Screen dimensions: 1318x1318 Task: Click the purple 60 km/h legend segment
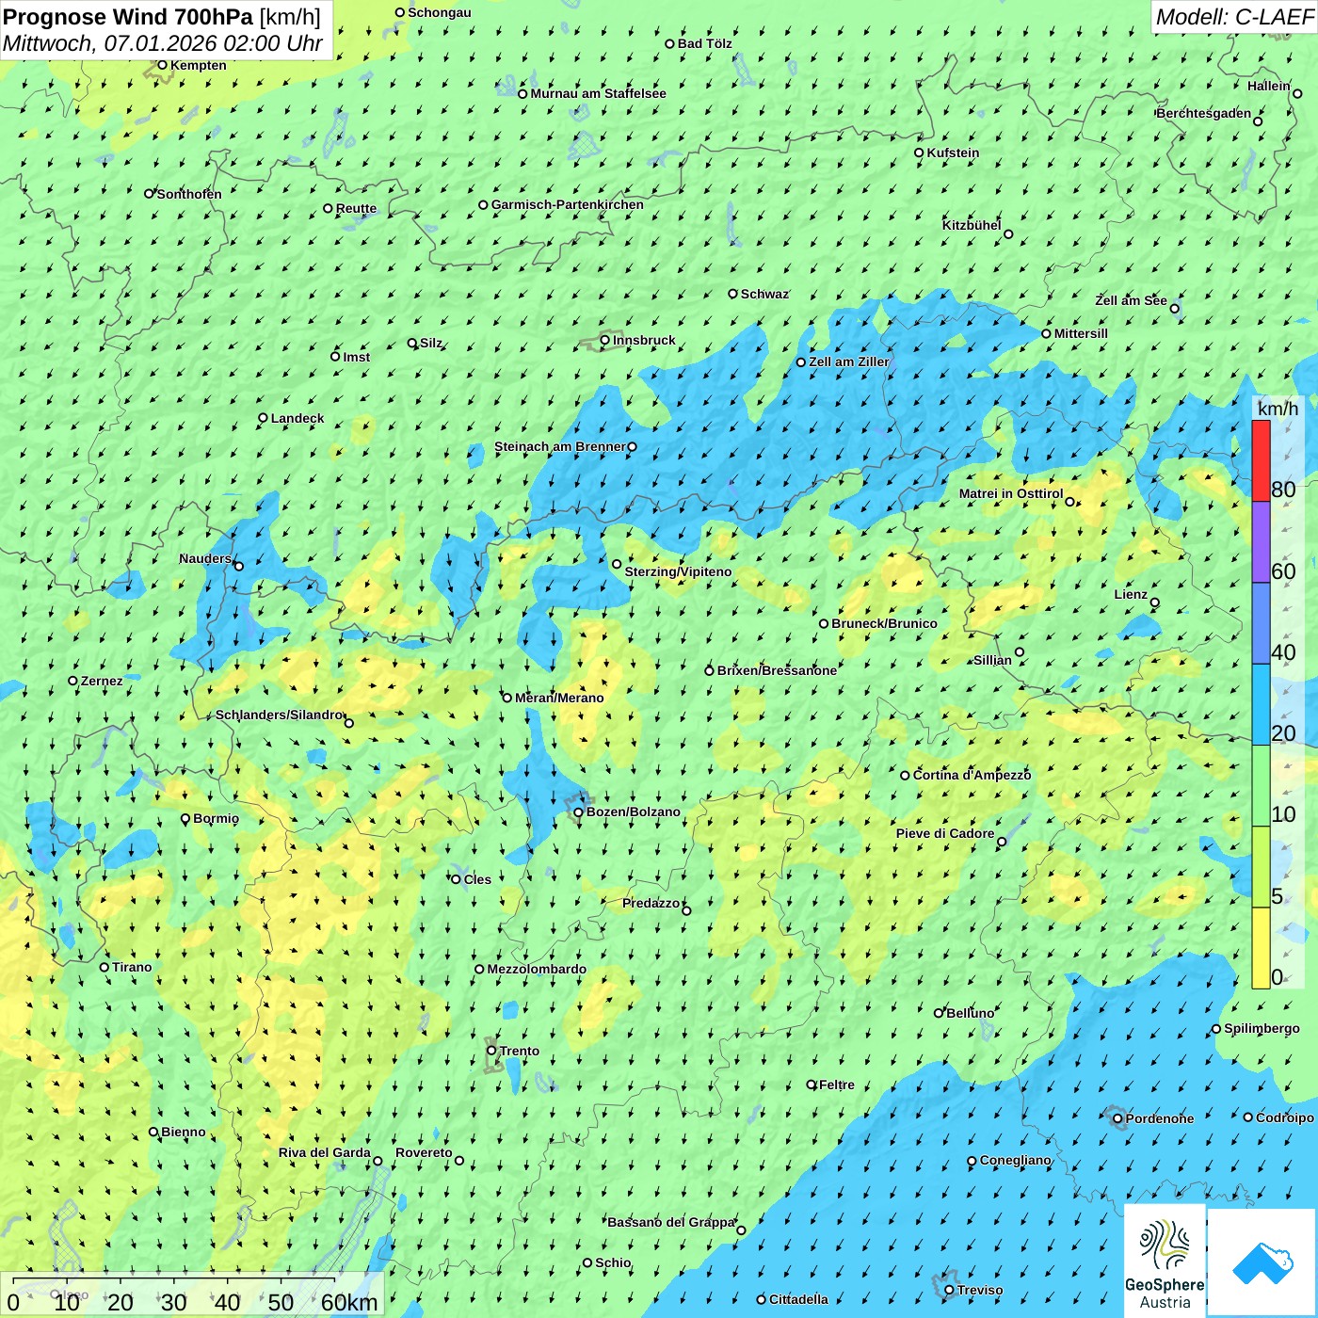tap(1261, 542)
